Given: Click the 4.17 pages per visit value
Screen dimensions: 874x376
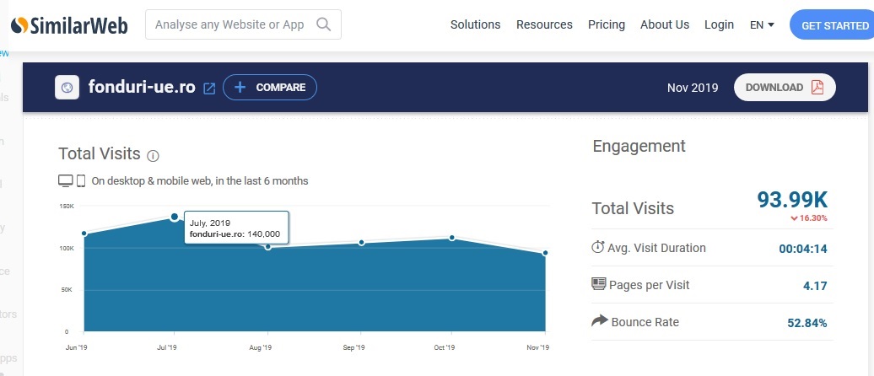Looking at the screenshot, I should tap(815, 286).
